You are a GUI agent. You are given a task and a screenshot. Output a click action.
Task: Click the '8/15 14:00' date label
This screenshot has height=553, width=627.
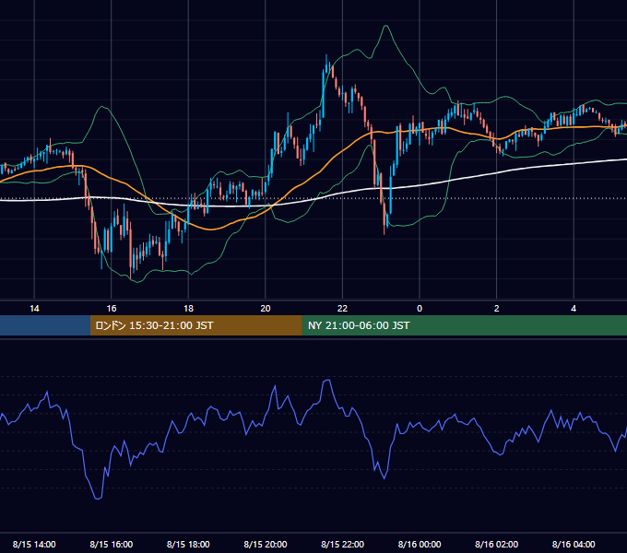34,544
